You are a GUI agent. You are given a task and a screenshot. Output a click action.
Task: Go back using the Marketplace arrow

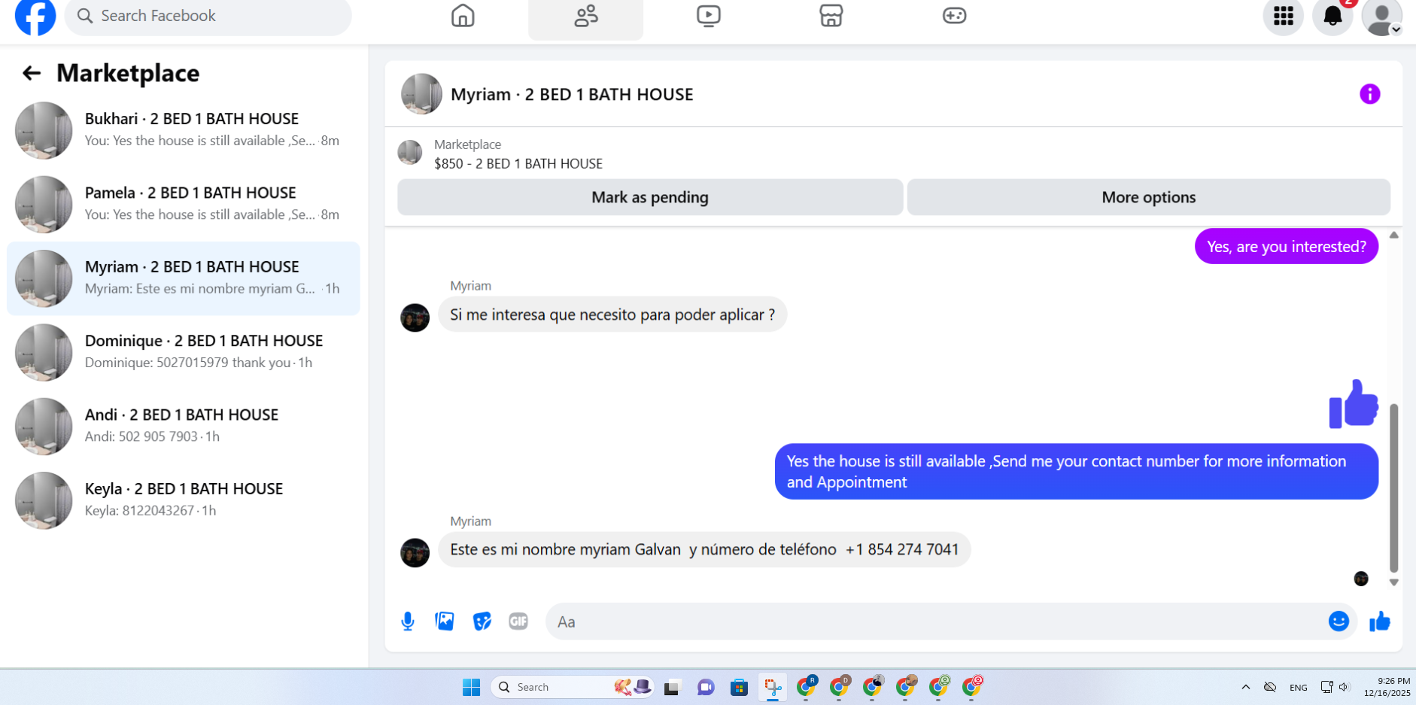click(x=32, y=73)
